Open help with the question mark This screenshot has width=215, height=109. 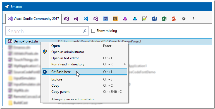[193, 19]
